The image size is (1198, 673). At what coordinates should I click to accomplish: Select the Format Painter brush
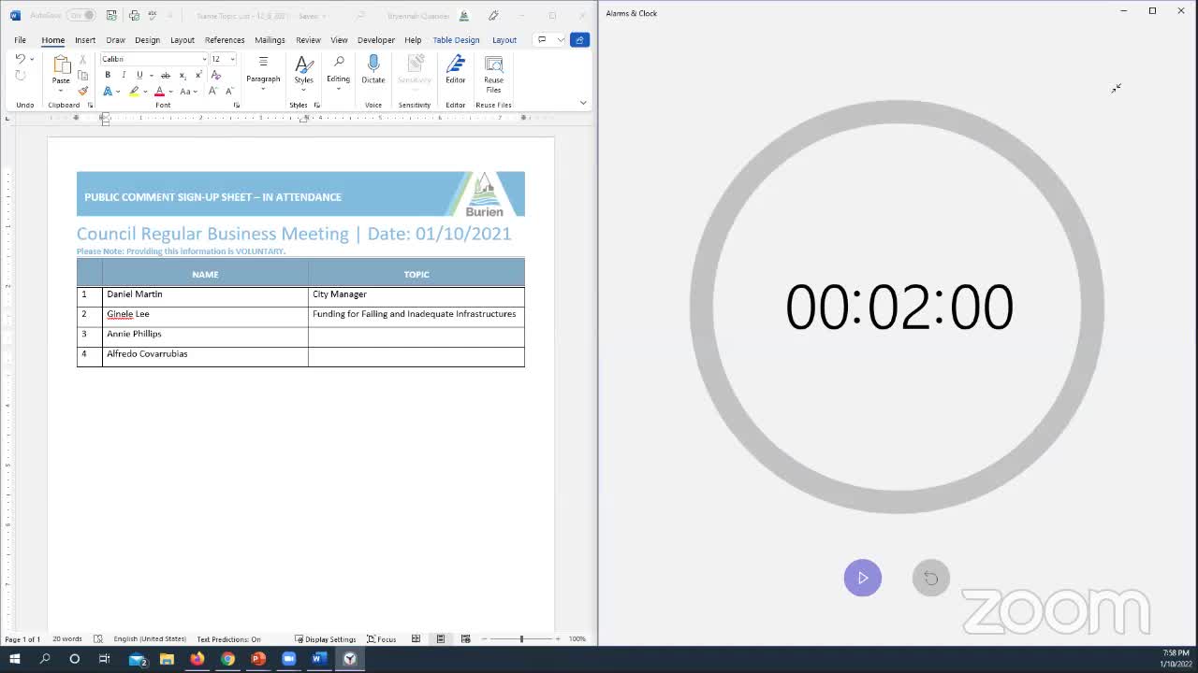click(83, 91)
